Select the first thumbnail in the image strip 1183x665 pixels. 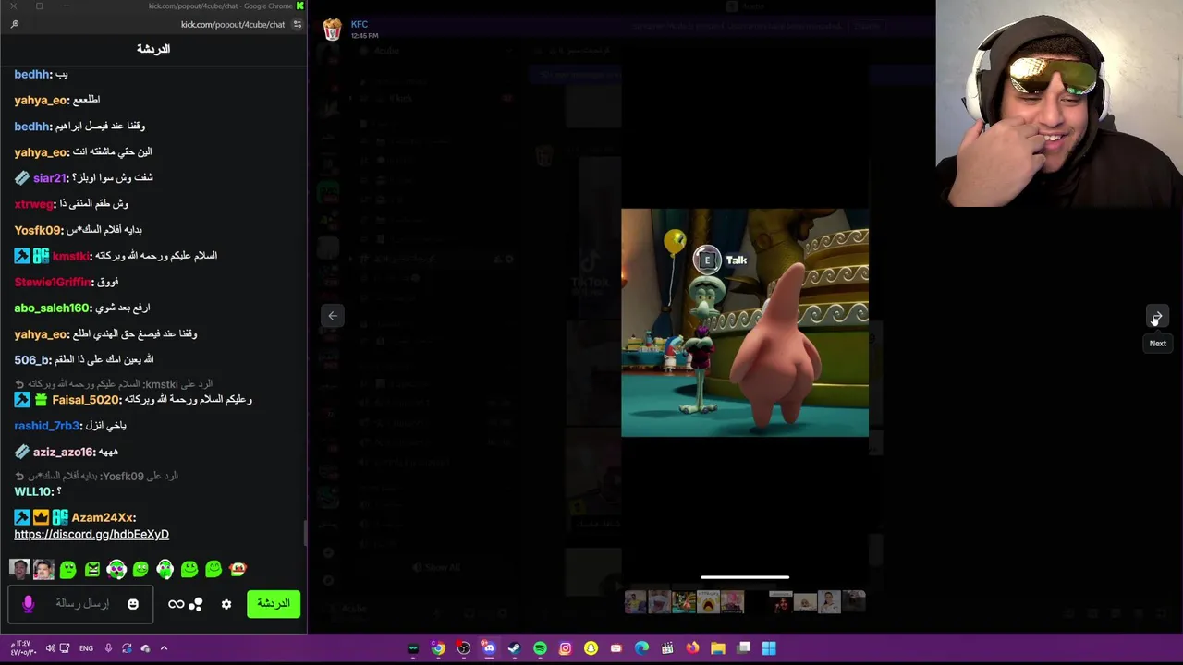click(635, 602)
